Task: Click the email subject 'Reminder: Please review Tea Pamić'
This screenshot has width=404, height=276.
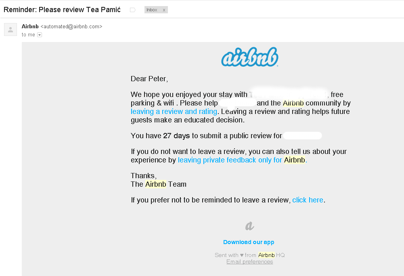Action: (62, 10)
